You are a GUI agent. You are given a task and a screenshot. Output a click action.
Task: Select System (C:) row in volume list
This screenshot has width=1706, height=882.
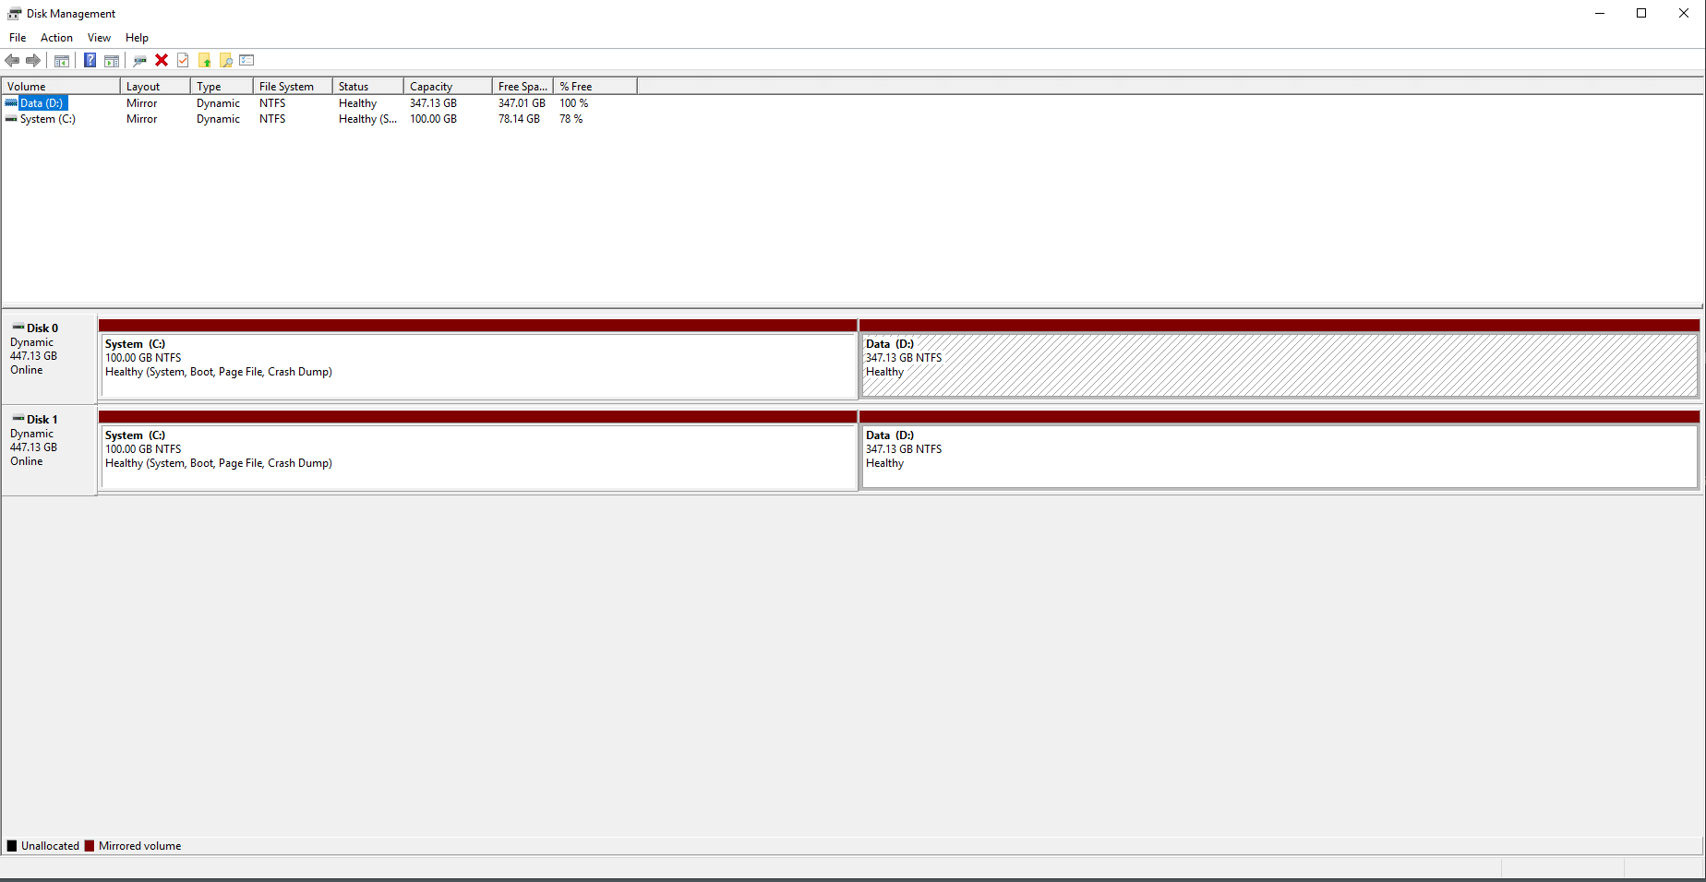point(47,119)
